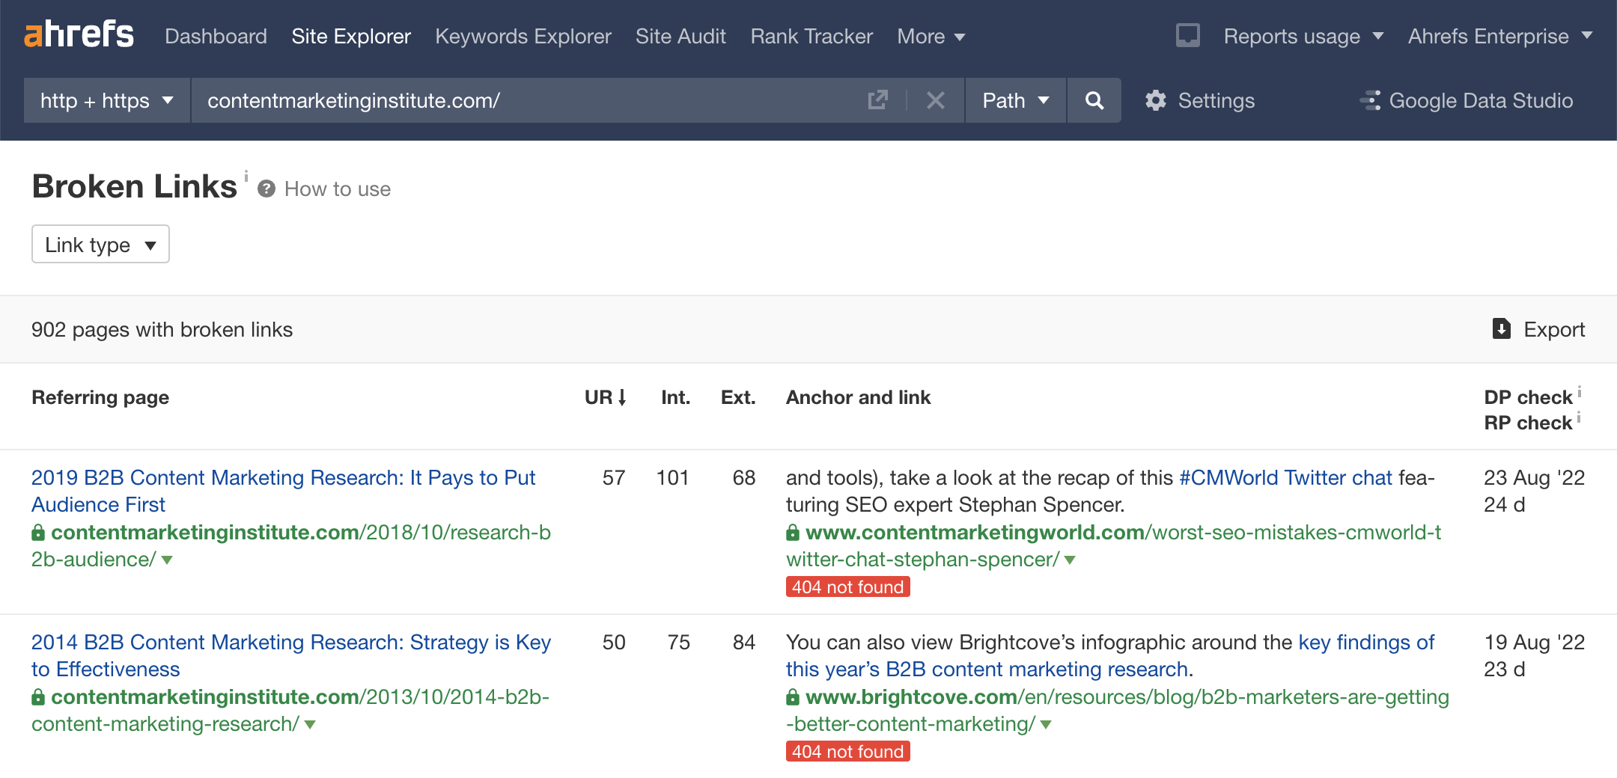Click the 404 not found status badge
This screenshot has width=1617, height=778.
pos(847,587)
